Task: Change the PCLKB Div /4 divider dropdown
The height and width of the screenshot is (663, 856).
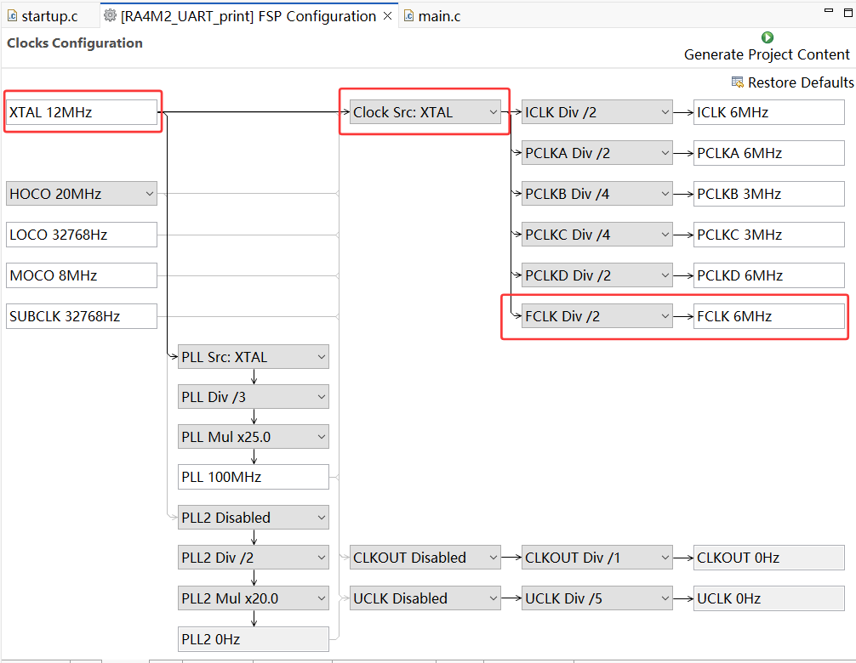Action: (597, 194)
